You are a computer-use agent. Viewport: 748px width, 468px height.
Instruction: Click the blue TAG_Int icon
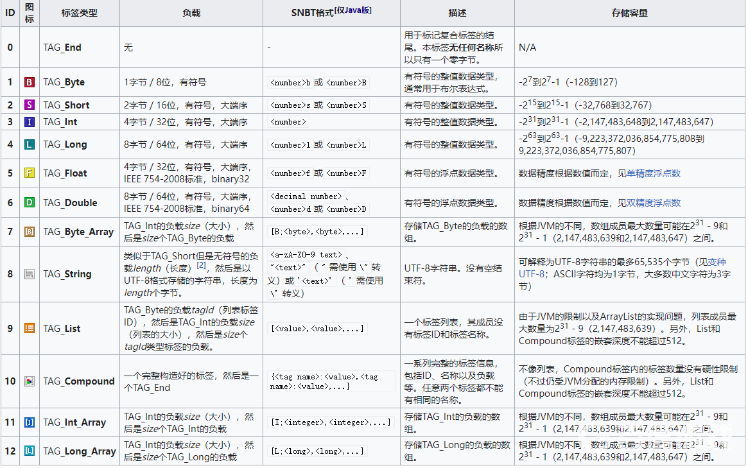(30, 122)
